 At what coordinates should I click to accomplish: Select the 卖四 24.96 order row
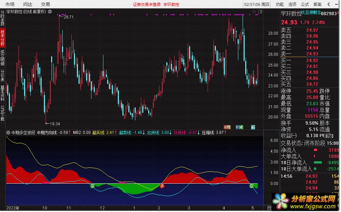coord(309,36)
